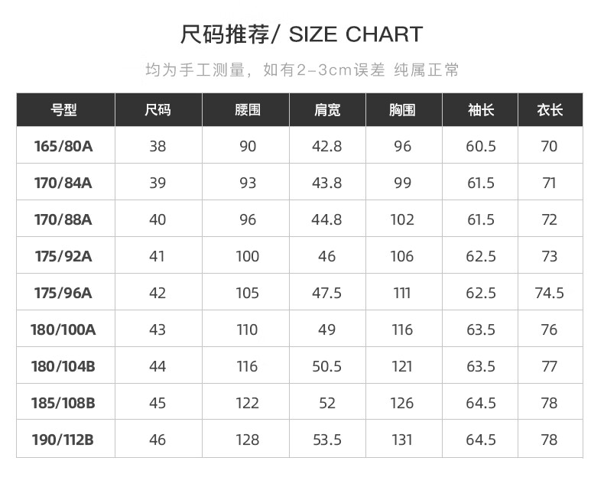Click the 号型 column header
The image size is (604, 477).
pos(63,110)
